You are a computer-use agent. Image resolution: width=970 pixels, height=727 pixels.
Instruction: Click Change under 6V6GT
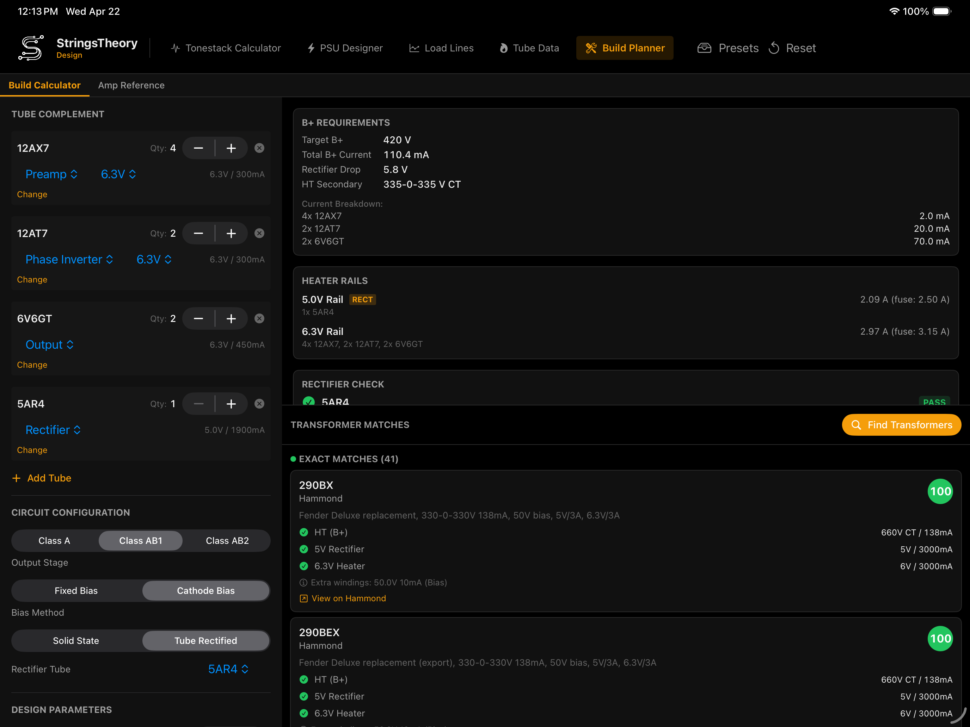point(32,365)
